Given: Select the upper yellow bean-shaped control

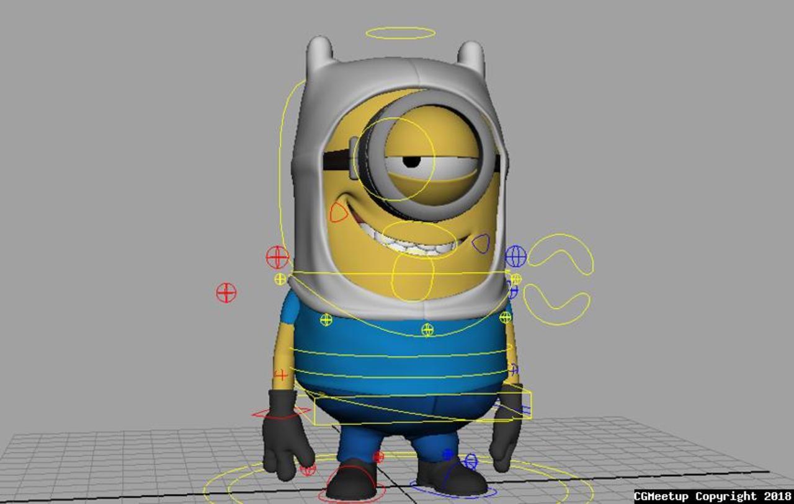Looking at the screenshot, I should tap(561, 254).
